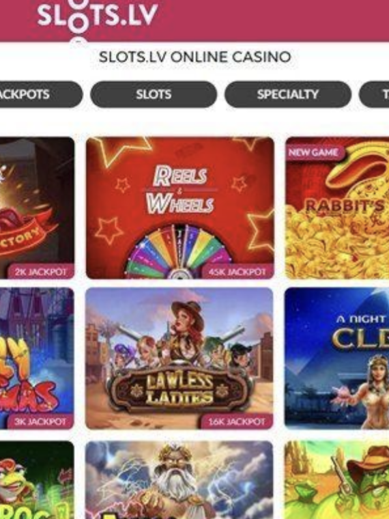389x519 pixels.
Task: Open the Rabbit's game with gold coins
Action: coord(337,208)
